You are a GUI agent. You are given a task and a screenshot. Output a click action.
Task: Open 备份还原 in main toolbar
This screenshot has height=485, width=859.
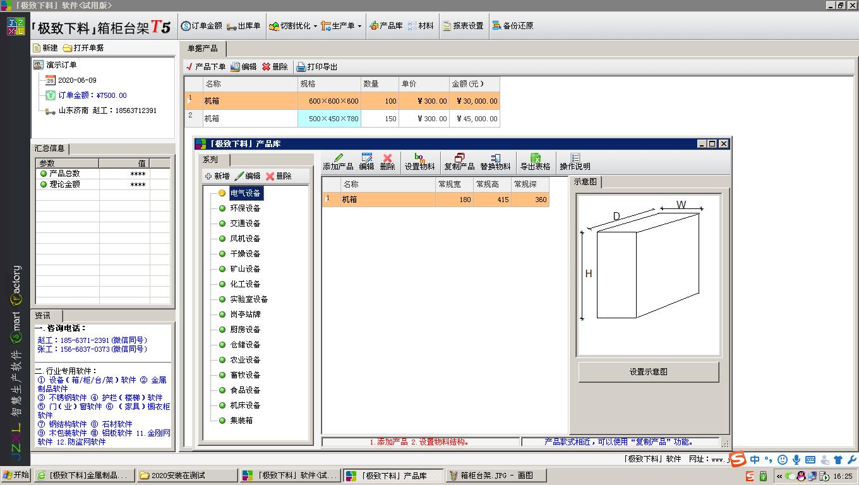pos(513,26)
